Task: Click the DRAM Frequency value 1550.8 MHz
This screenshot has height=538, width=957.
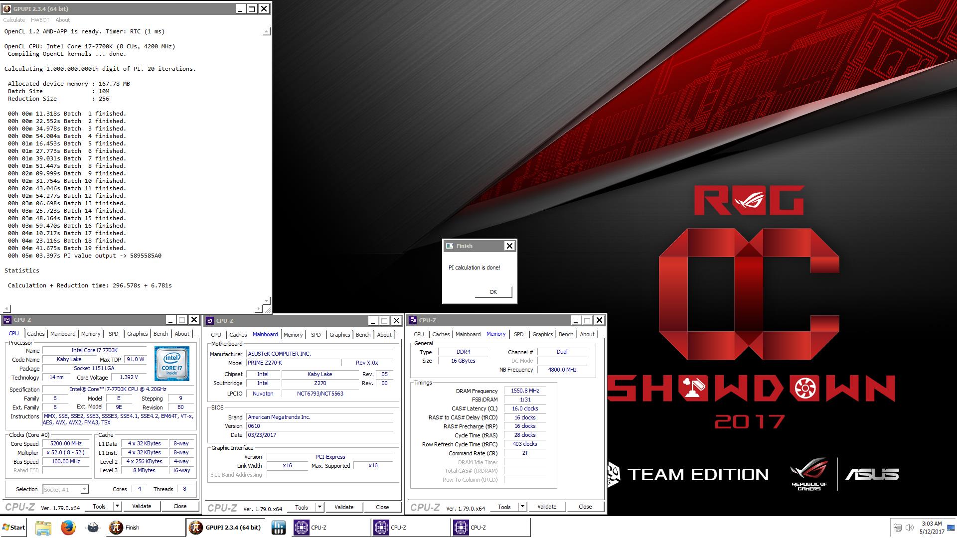Action: point(525,391)
